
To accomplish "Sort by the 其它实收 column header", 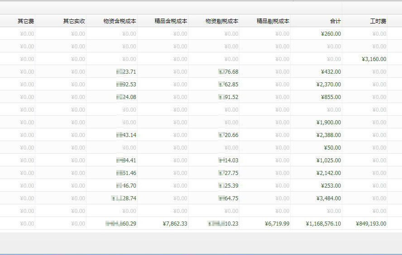I will point(74,21).
